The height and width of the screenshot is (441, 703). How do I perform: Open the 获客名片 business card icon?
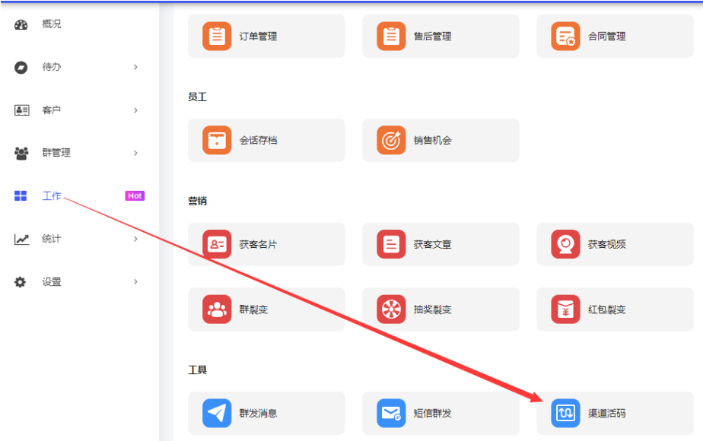pos(217,244)
